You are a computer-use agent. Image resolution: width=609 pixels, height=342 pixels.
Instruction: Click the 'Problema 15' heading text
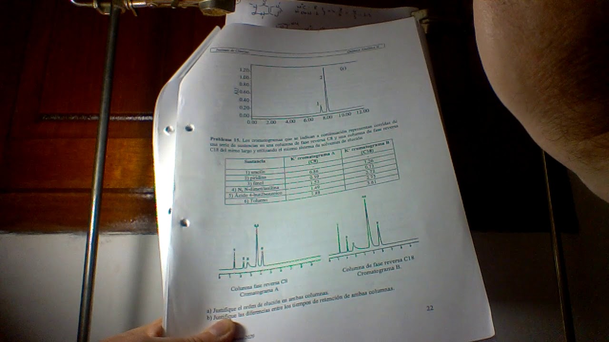225,140
